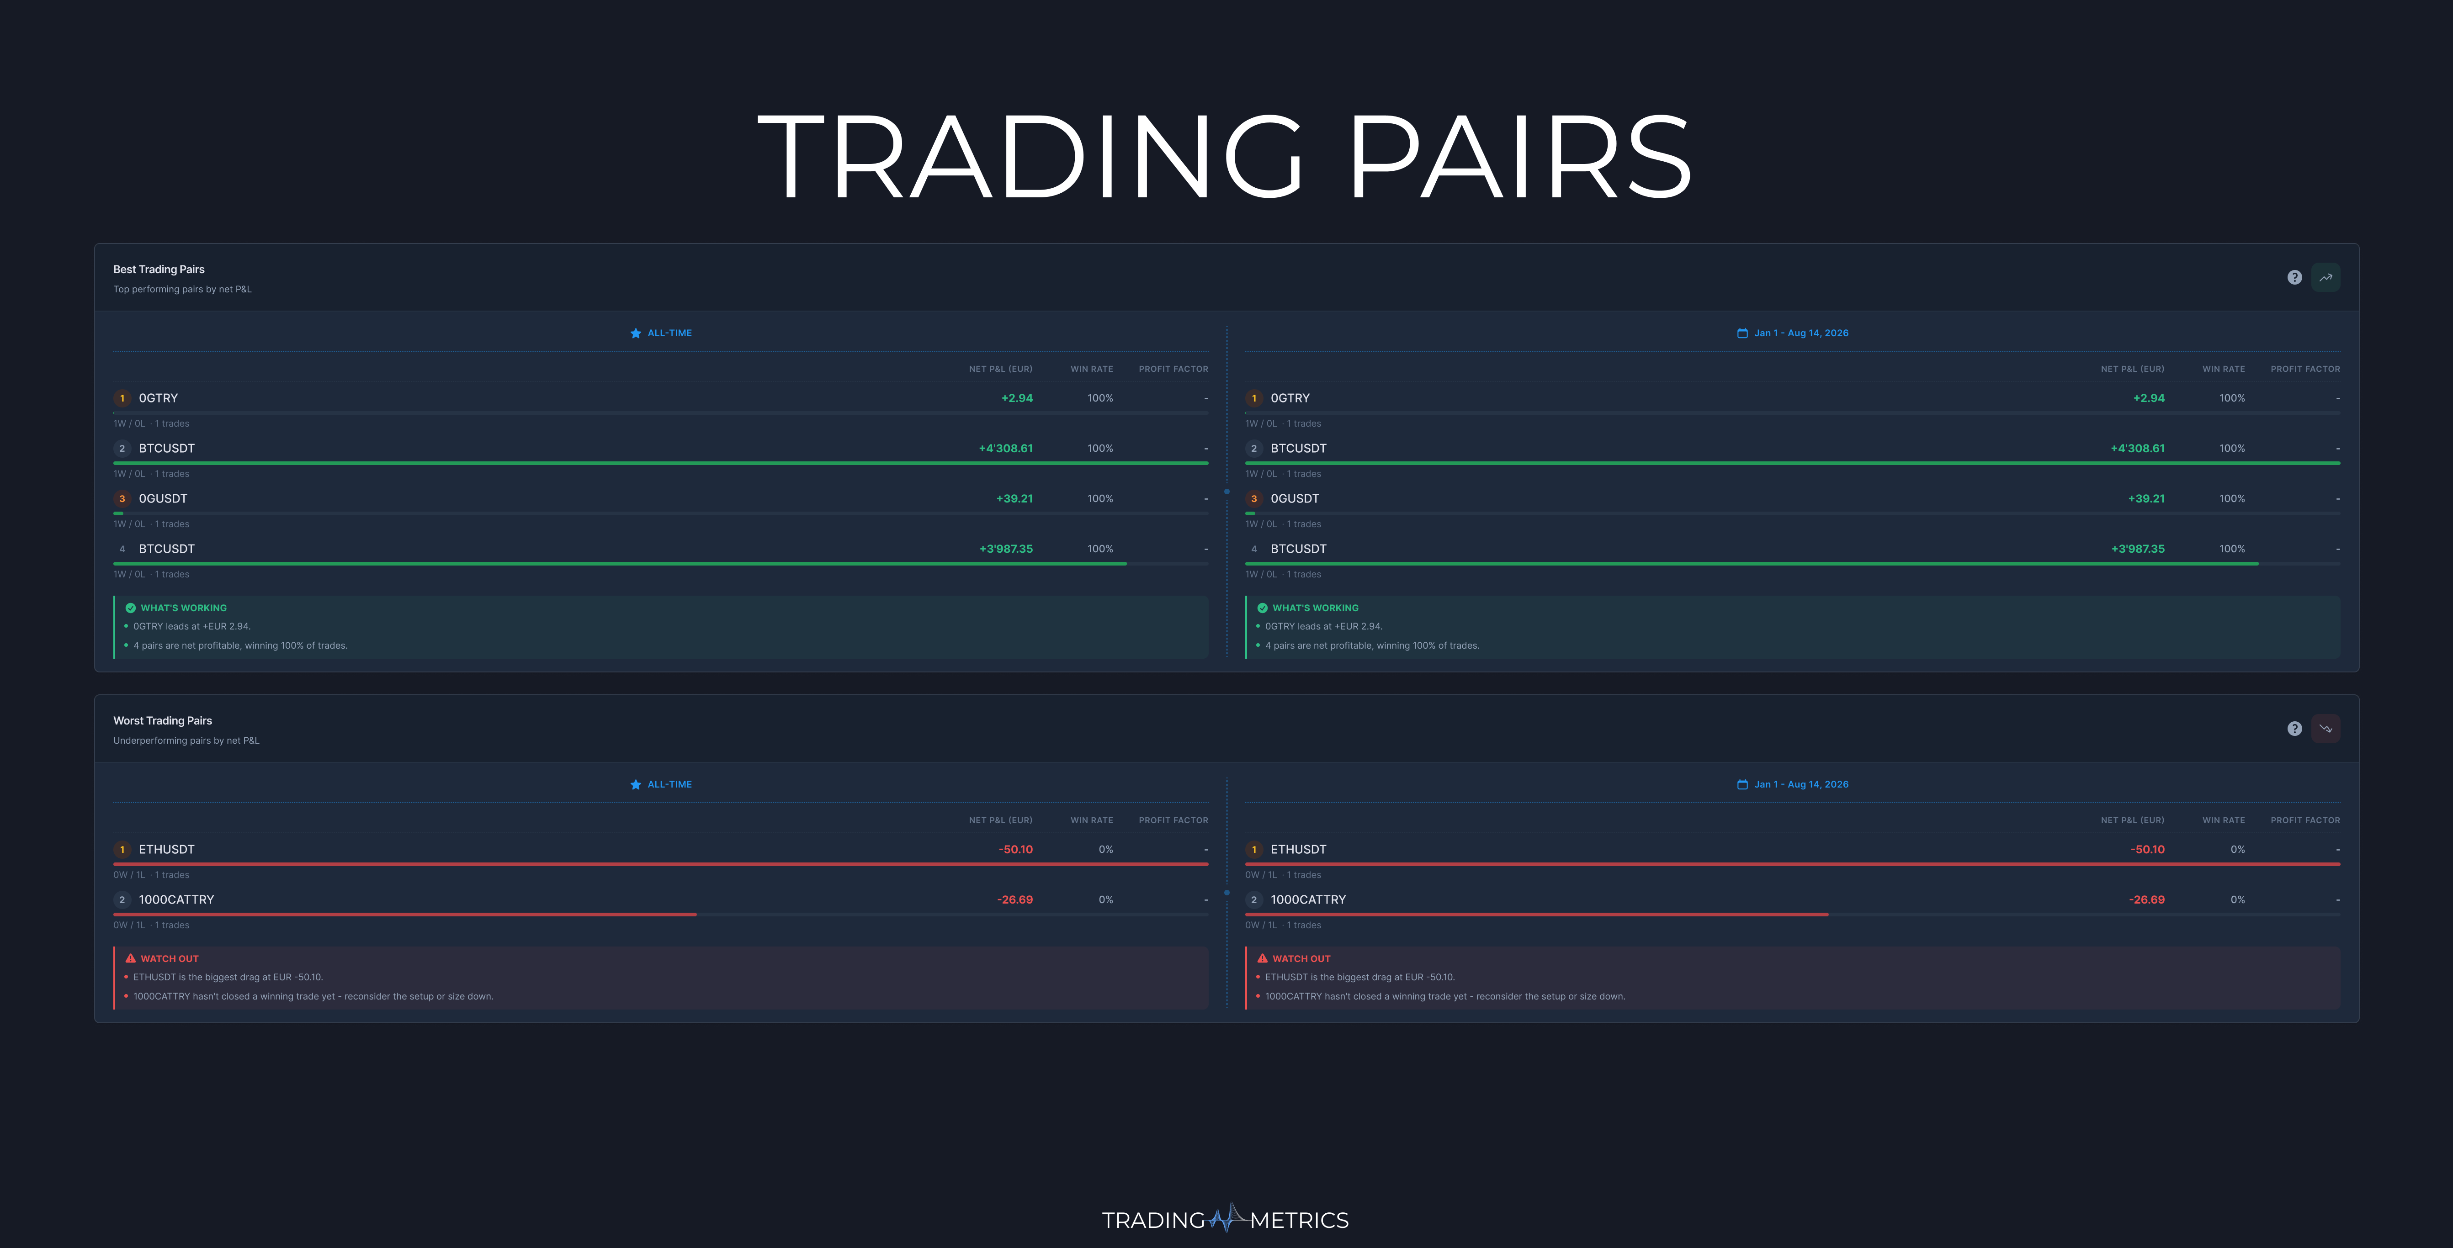This screenshot has width=2453, height=1248.
Task: Click 100% win rate of all-time 0GUSDT
Action: [x=1100, y=499]
